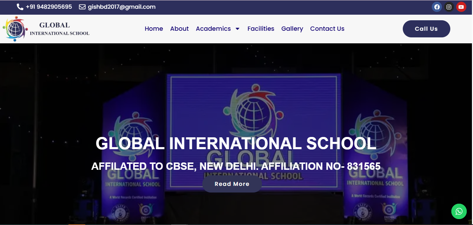
Task: Click the colorful globe school logo
Action: [15, 29]
